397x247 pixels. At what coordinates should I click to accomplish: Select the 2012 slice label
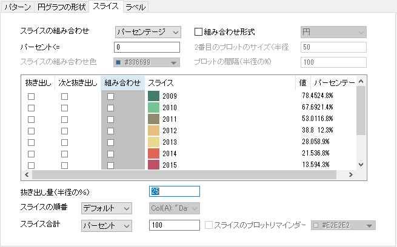(x=170, y=131)
